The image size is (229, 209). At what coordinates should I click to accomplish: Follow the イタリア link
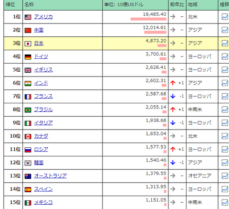click(43, 123)
